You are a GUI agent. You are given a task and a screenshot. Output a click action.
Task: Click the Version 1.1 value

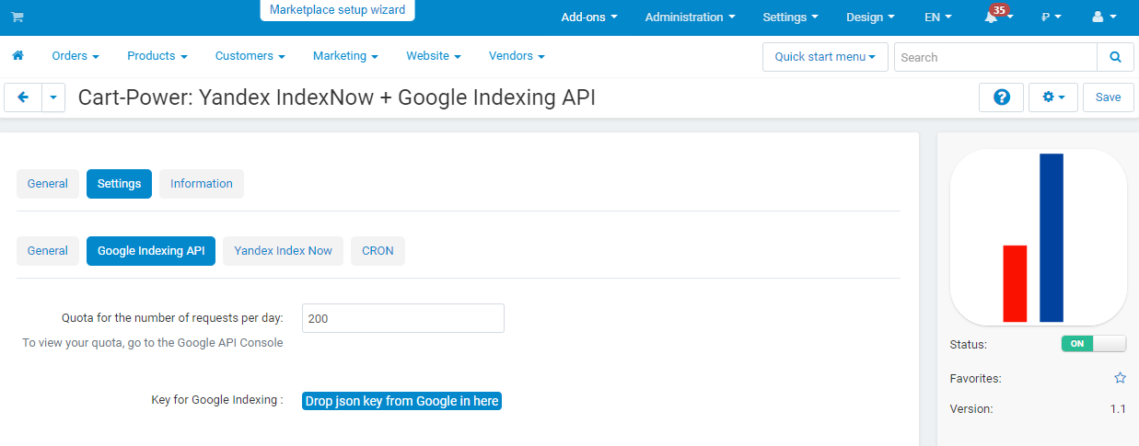[1118, 409]
